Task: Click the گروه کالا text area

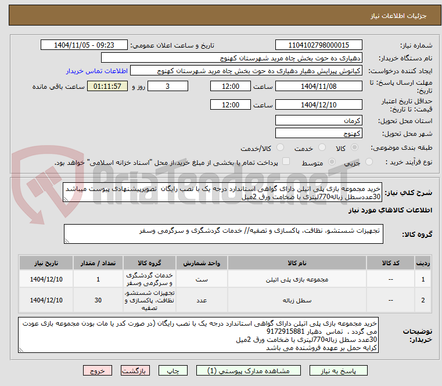Action: coord(223,234)
